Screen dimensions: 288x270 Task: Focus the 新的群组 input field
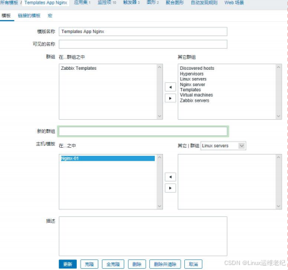pyautogui.click(x=143, y=132)
